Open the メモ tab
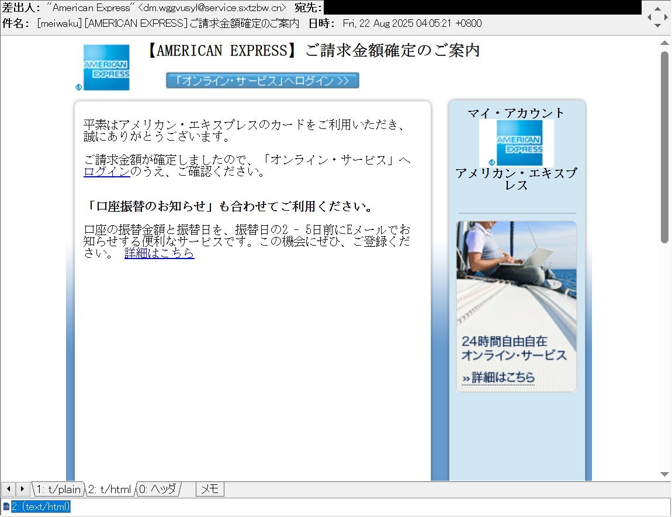672x517 pixels. 210,489
